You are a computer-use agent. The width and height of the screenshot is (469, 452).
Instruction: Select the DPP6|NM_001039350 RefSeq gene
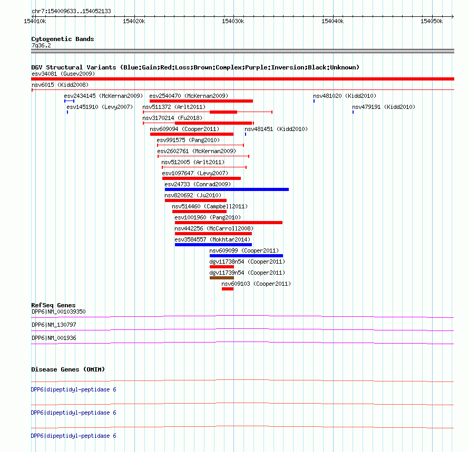coord(58,312)
